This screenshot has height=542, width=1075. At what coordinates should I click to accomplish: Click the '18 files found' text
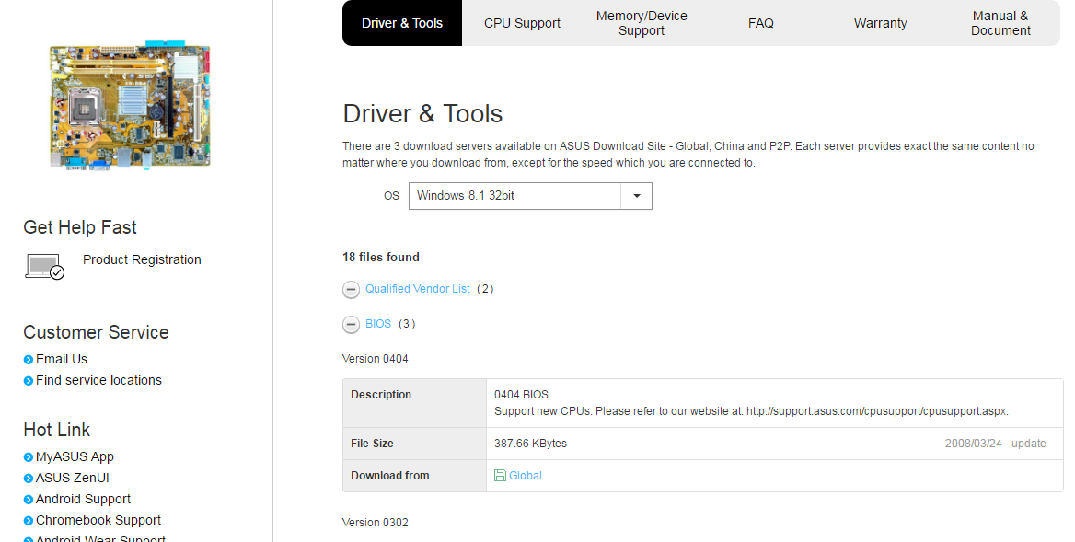coord(380,258)
